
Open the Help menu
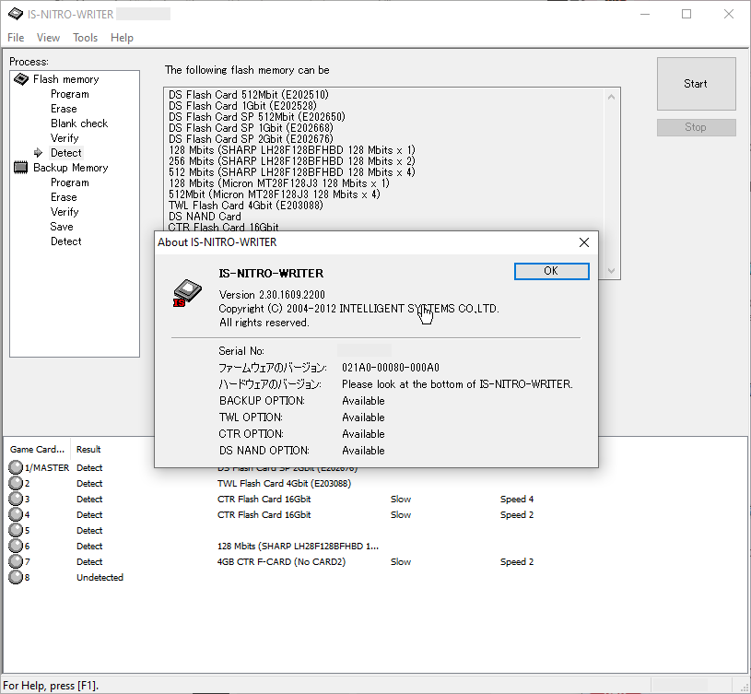click(x=123, y=38)
